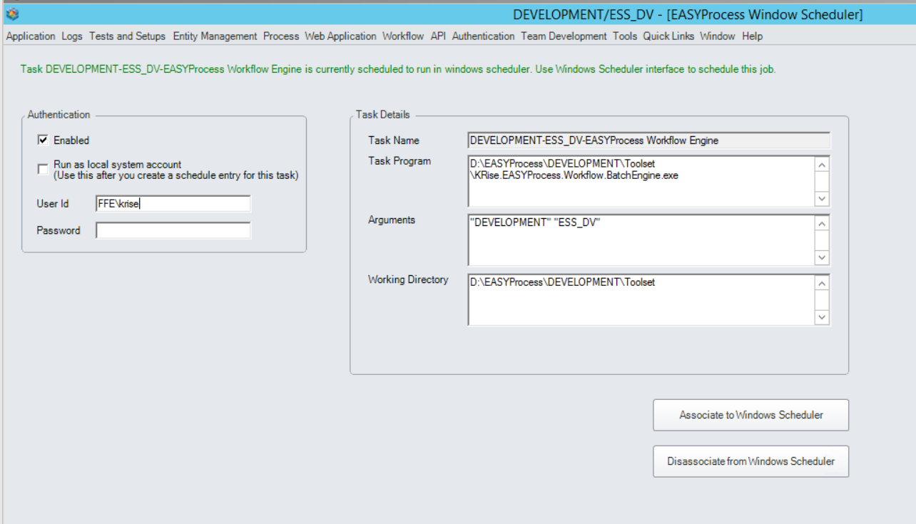Open the Team Development menu
The width and height of the screenshot is (916, 524).
click(564, 36)
